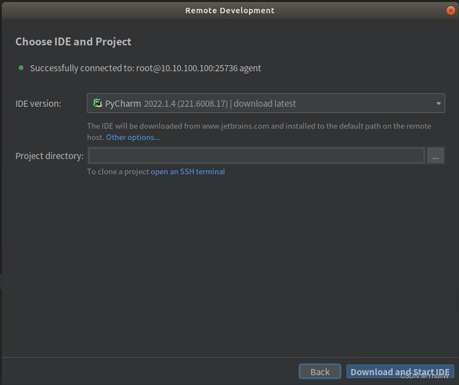Open an SSH terminal link
459x385 pixels.
[187, 171]
